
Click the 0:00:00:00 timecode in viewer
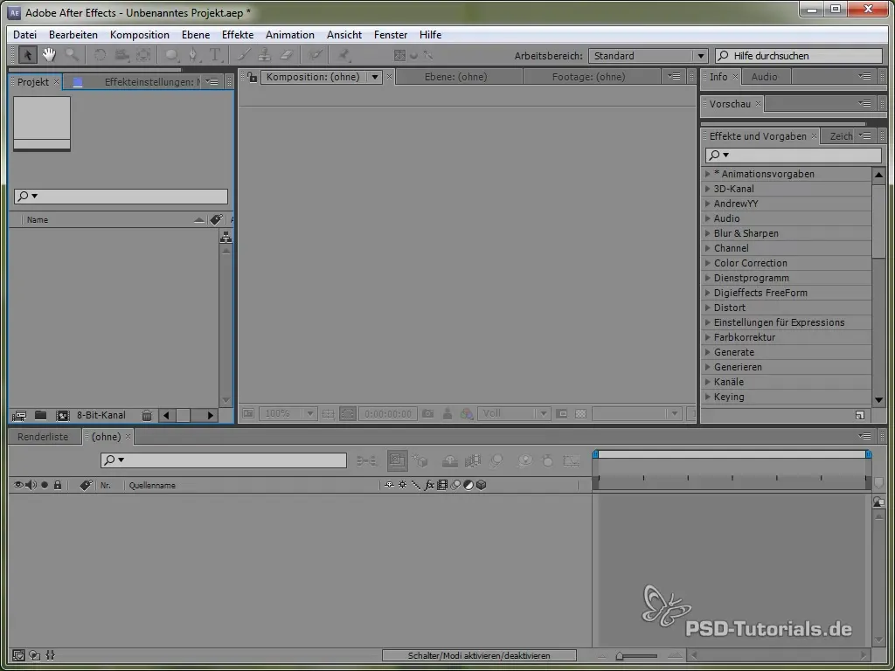[388, 413]
